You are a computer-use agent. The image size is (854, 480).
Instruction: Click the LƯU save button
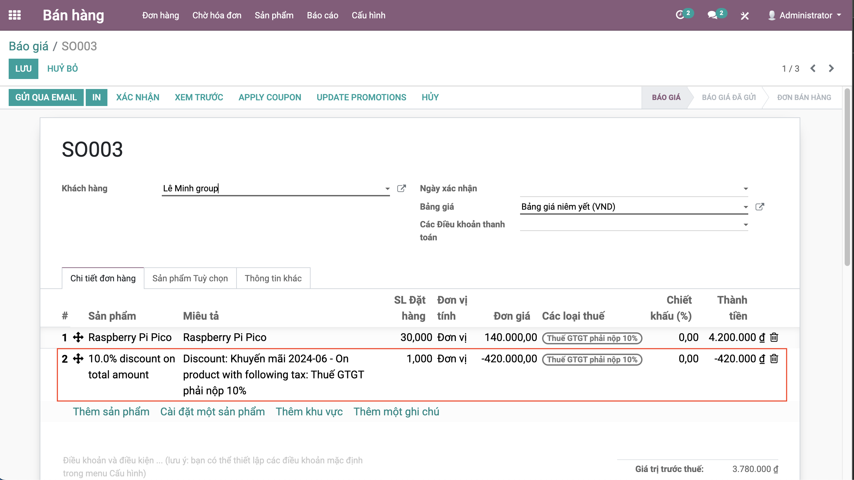coord(23,69)
